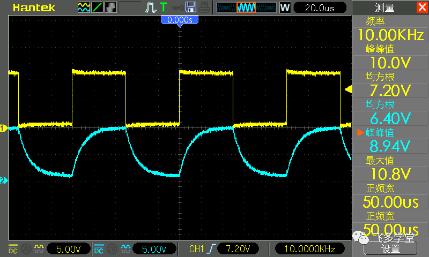This screenshot has height=257, width=429.
Task: Click the 0.000s trigger position marker
Action: pyautogui.click(x=180, y=20)
